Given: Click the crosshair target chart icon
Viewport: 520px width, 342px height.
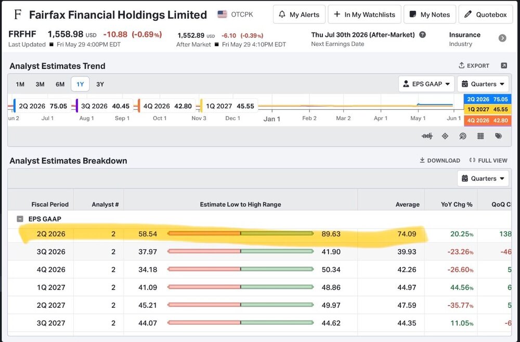Looking at the screenshot, I should click(445, 136).
